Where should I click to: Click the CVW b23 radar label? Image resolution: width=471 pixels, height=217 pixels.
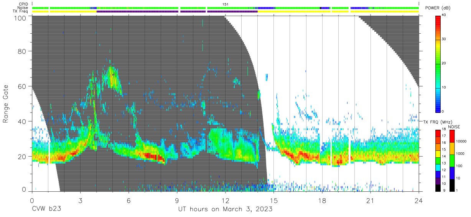click(x=46, y=209)
